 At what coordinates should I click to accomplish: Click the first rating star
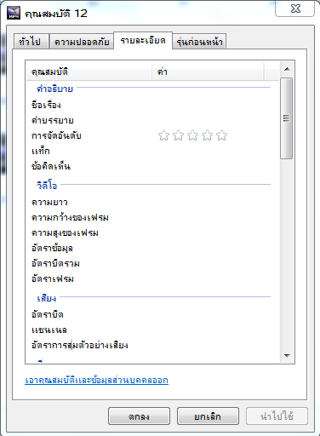point(163,135)
